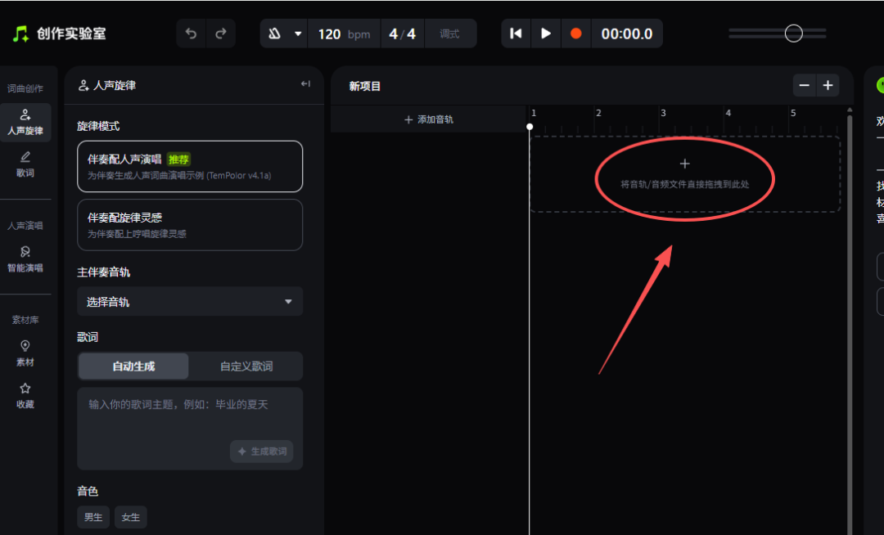Open the 调式 key selector
The height and width of the screenshot is (535, 884).
(450, 34)
